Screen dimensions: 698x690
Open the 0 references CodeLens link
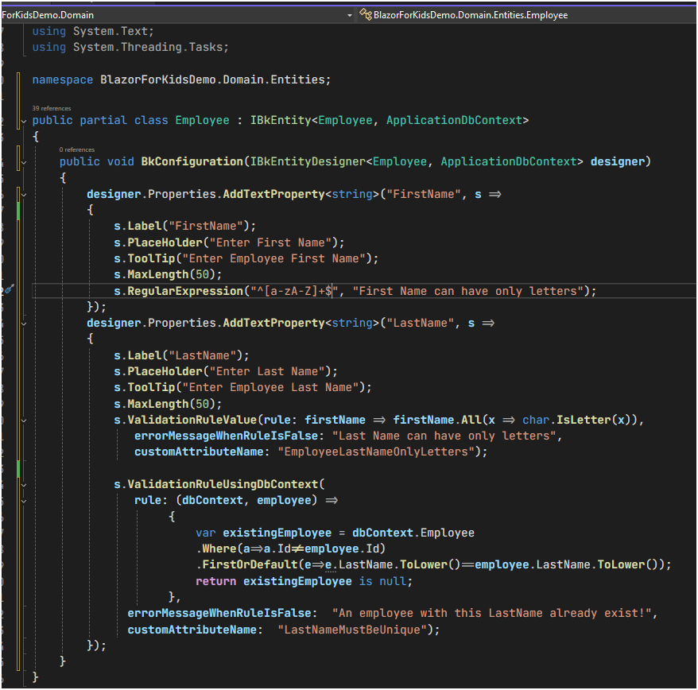[76, 149]
